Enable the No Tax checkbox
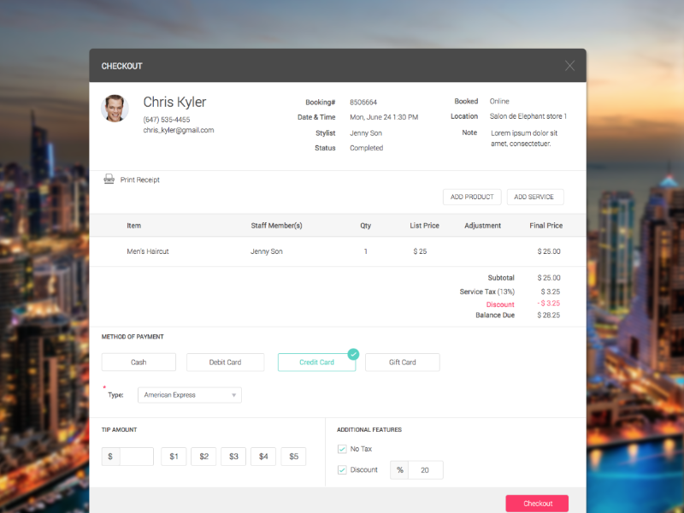The image size is (684, 513). click(341, 448)
